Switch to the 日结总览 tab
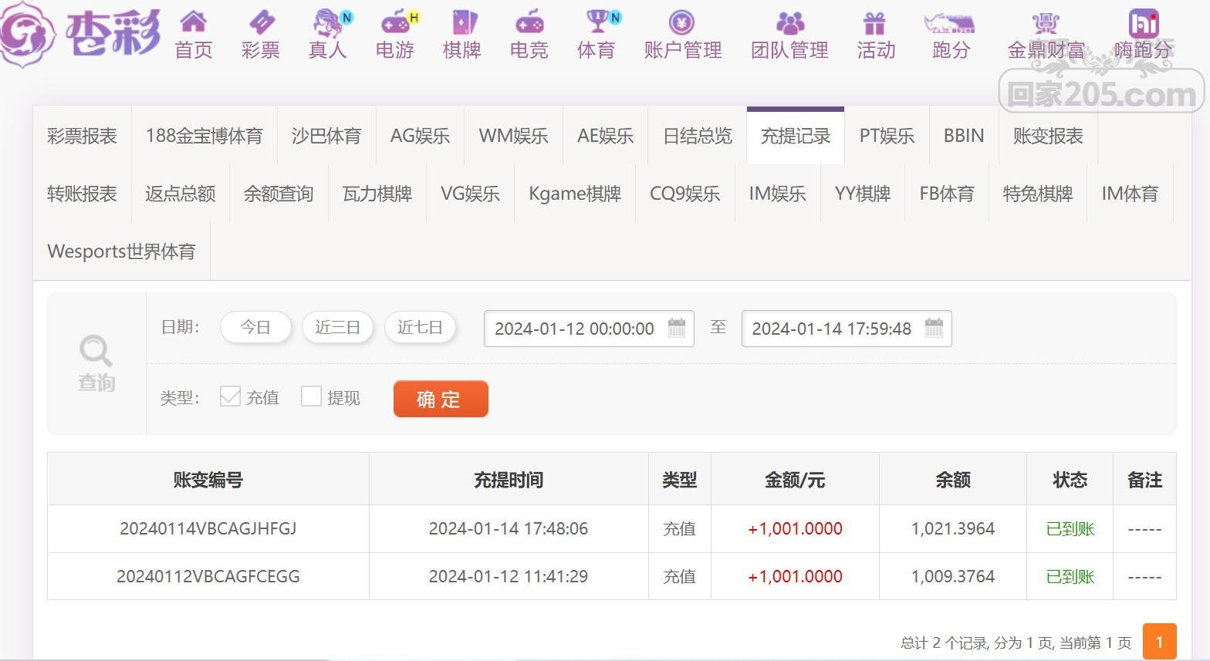The width and height of the screenshot is (1210, 661). tap(698, 136)
